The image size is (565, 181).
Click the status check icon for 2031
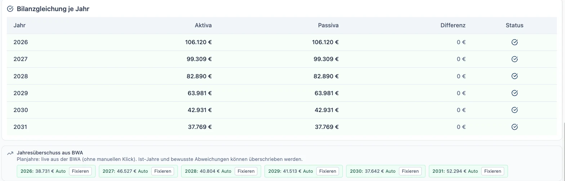tap(515, 127)
